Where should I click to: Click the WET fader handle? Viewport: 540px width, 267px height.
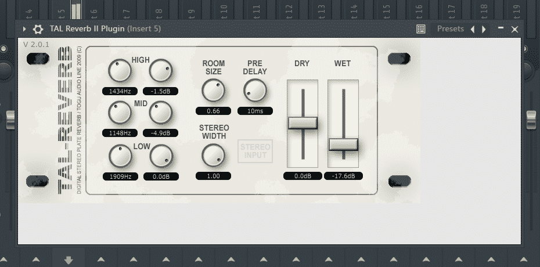click(x=343, y=145)
